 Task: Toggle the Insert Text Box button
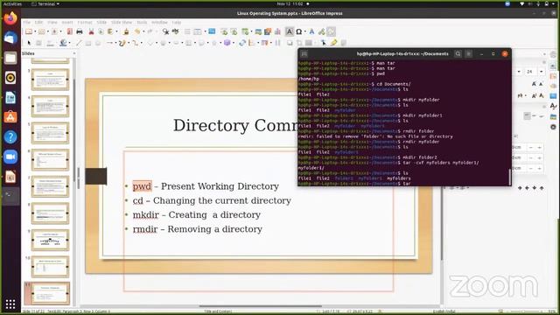[290, 31]
